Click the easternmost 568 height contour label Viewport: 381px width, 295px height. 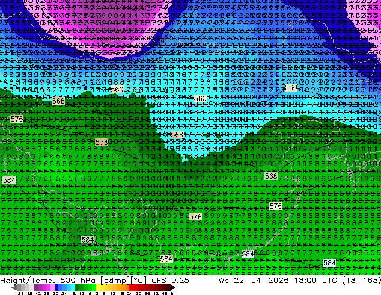coord(271,176)
